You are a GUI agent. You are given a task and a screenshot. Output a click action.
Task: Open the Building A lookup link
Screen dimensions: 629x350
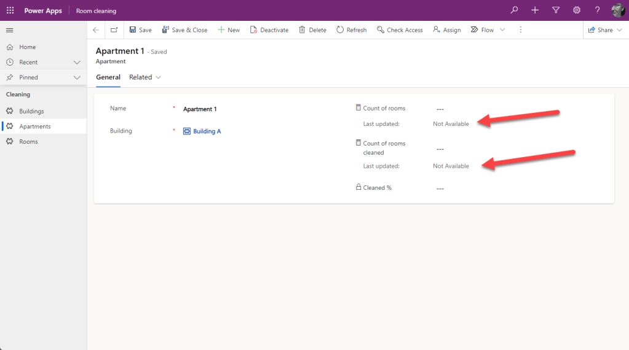point(207,131)
